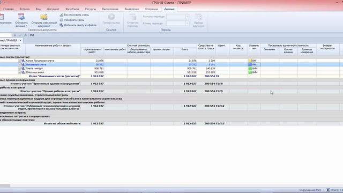The width and height of the screenshot is (343, 193).
Task: Click the blue РМ price level swatch
Action: (250, 64)
